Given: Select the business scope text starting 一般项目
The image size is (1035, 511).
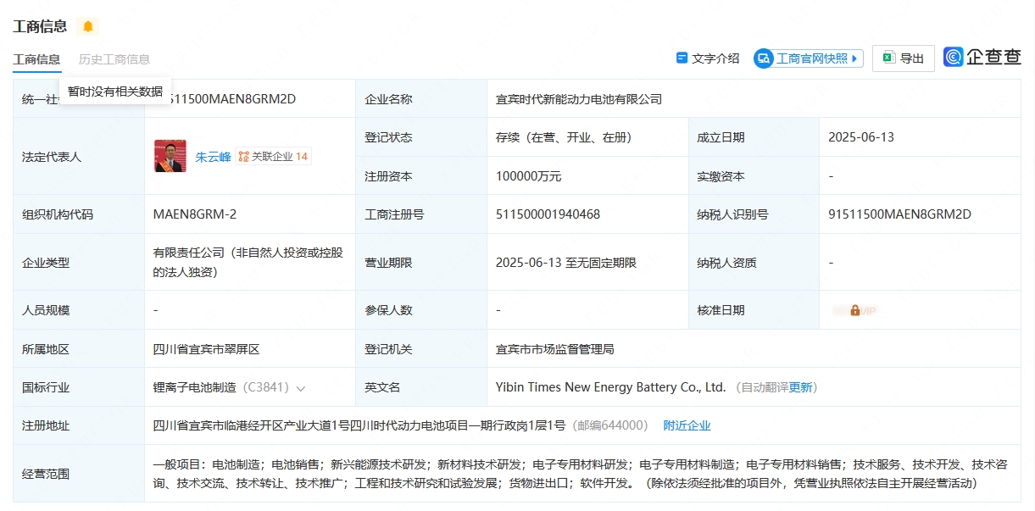Looking at the screenshot, I should 581,474.
